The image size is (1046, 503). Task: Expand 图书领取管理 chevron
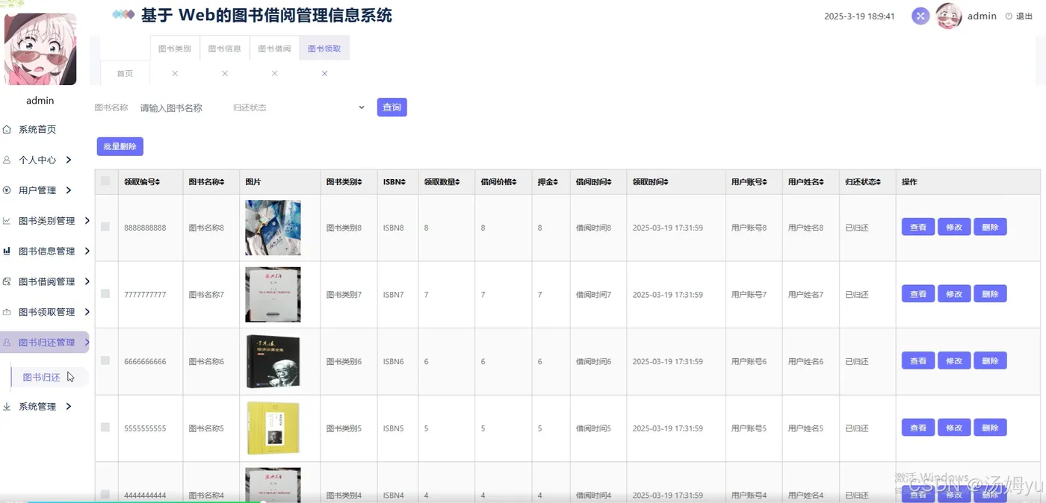coord(87,312)
